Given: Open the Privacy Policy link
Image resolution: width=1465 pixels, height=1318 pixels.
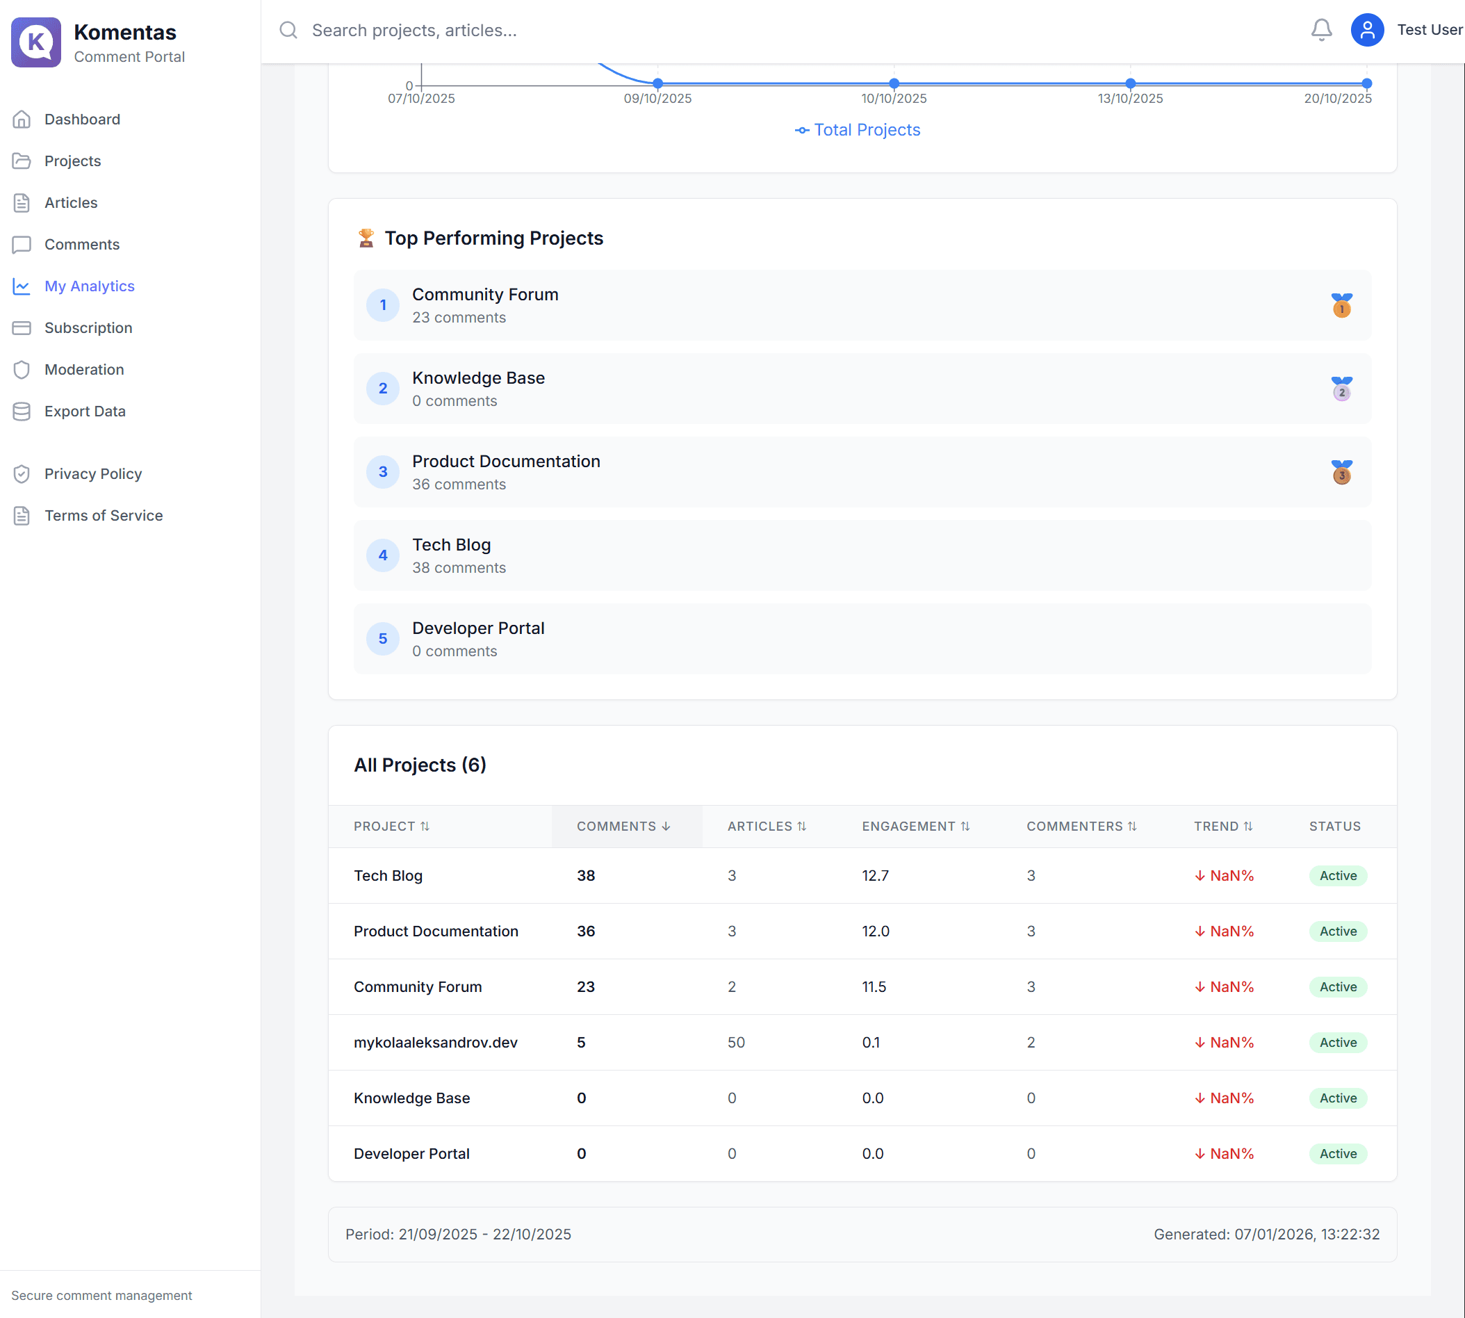Looking at the screenshot, I should [x=92, y=473].
